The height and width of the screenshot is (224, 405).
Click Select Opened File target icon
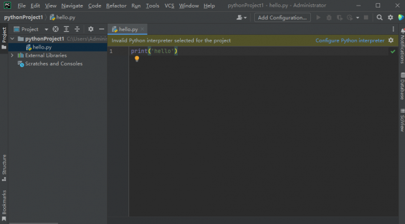pos(55,29)
